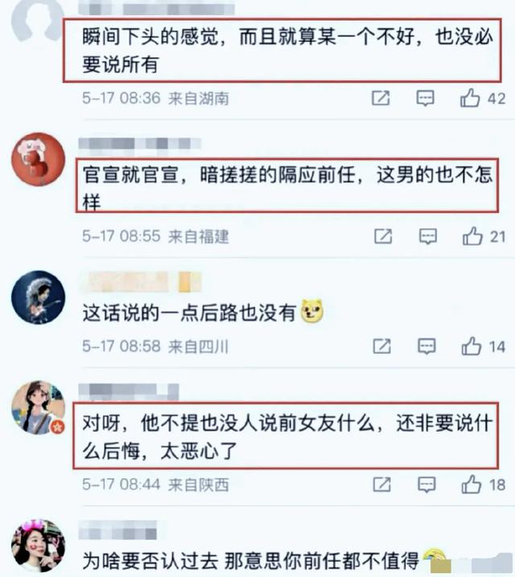Click the blurred username above 官宣就官宣 comment
The image size is (515, 577).
coord(140,144)
